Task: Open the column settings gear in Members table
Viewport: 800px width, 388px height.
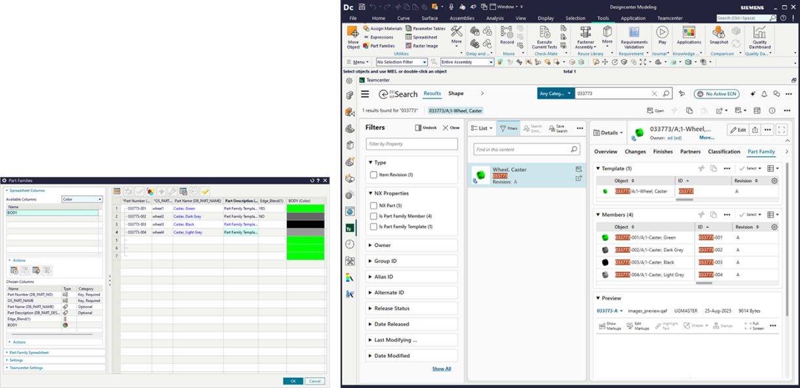Action: [x=774, y=227]
